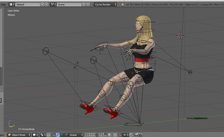Toggle the snap magnet icon
The width and height of the screenshot is (224, 137).
coord(120,135)
